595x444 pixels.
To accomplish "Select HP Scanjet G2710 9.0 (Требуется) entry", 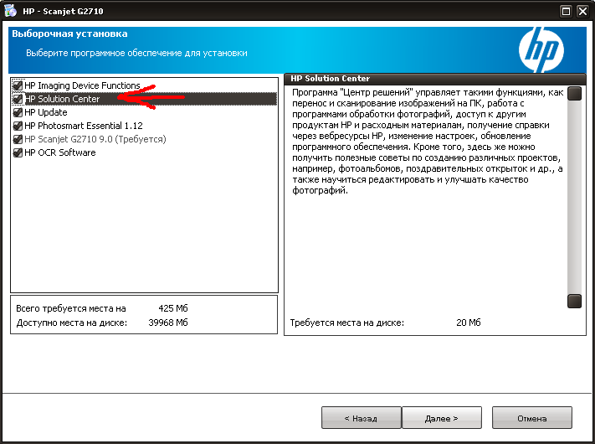I will (95, 139).
